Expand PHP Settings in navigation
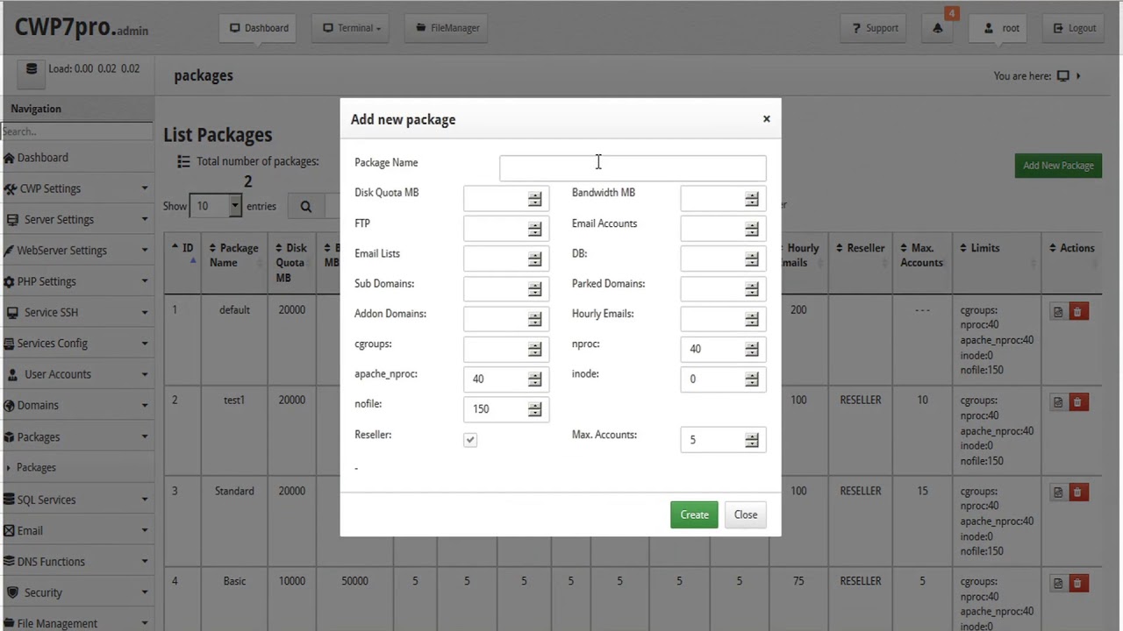 (x=76, y=281)
